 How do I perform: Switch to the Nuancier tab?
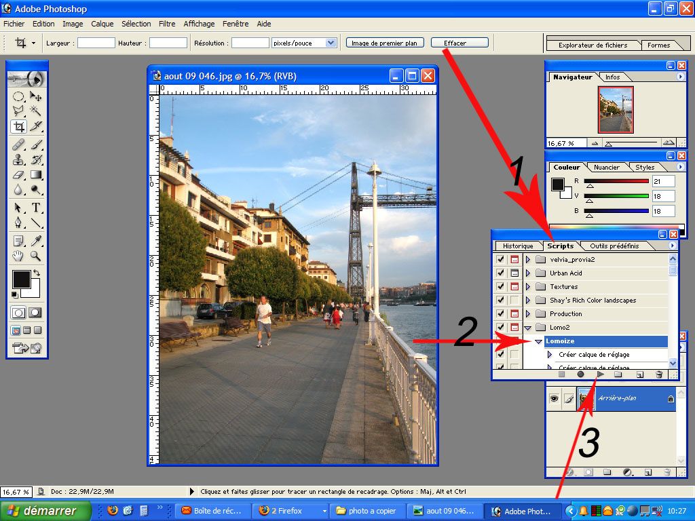[x=606, y=167]
